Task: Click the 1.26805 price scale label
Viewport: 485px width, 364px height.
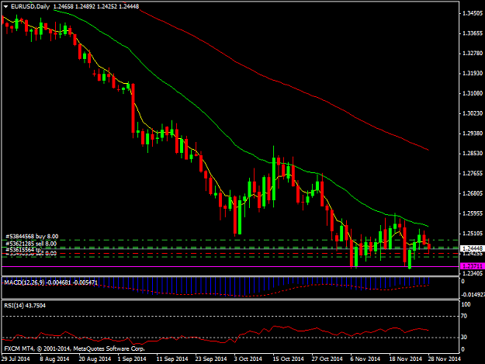Action: [473, 193]
